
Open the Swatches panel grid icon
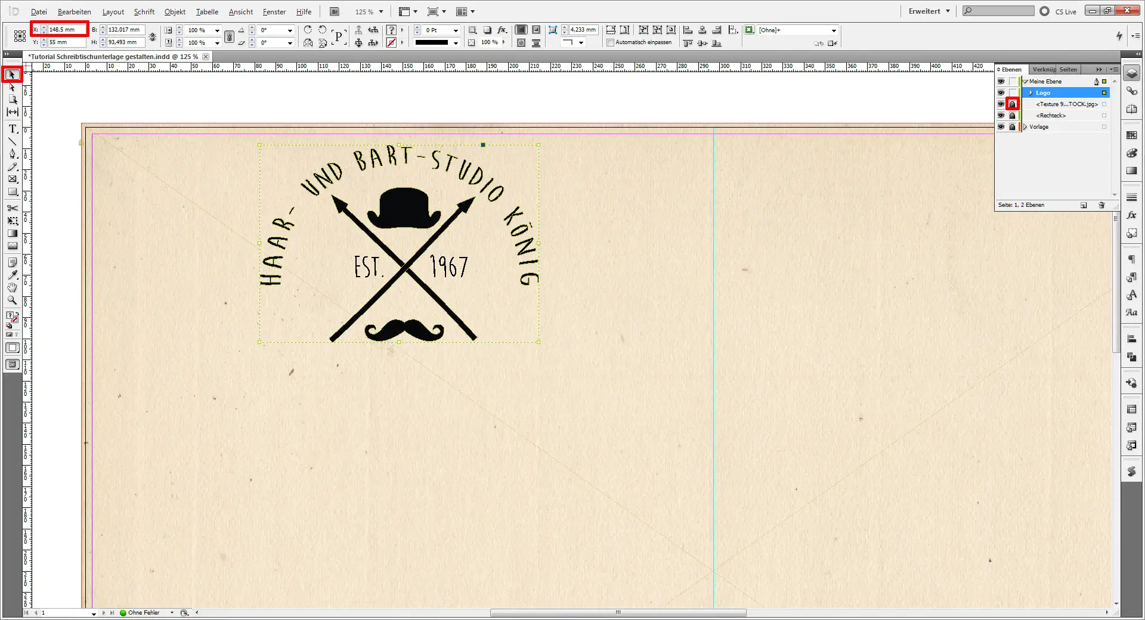point(1131,136)
